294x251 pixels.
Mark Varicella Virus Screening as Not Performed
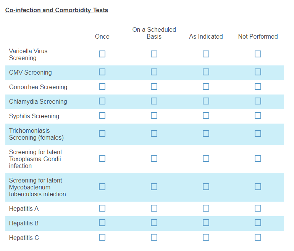point(258,54)
